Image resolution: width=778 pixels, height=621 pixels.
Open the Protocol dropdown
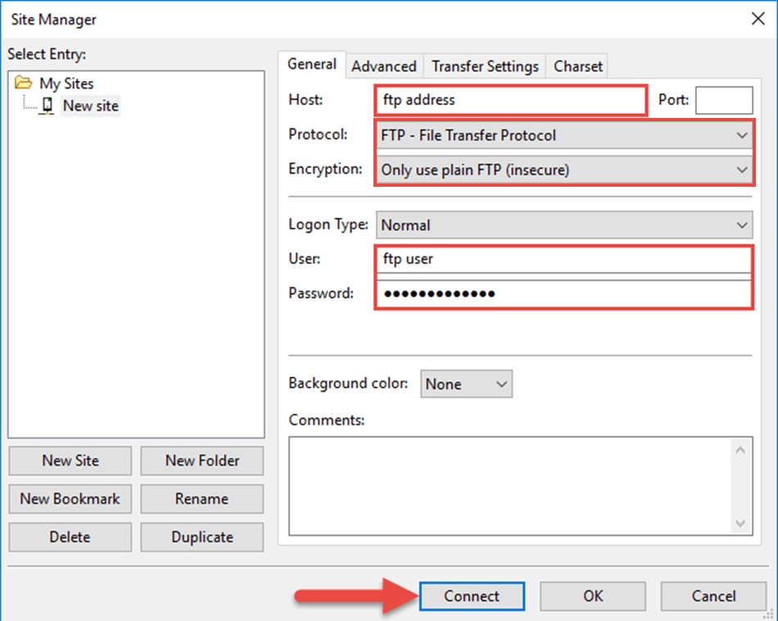[564, 135]
